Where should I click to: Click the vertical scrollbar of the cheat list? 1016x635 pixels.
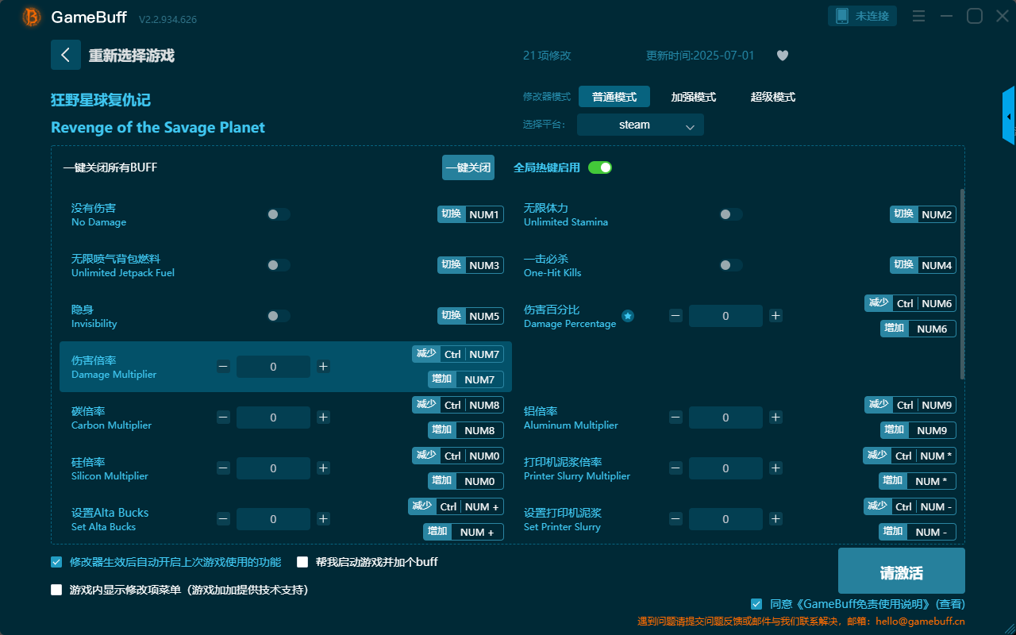click(963, 283)
